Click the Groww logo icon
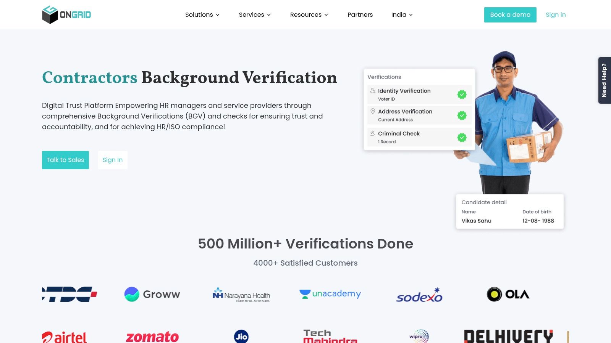 [131, 294]
